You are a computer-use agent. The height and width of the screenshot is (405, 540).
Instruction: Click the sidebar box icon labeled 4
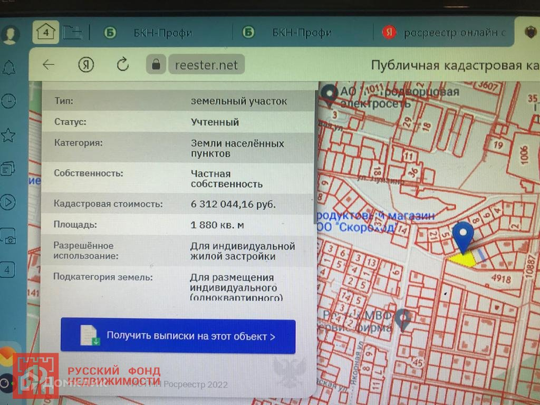[7, 269]
